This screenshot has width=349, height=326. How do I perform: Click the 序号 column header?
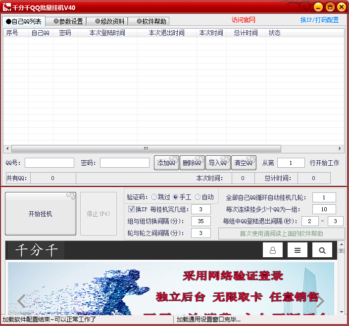click(16, 33)
